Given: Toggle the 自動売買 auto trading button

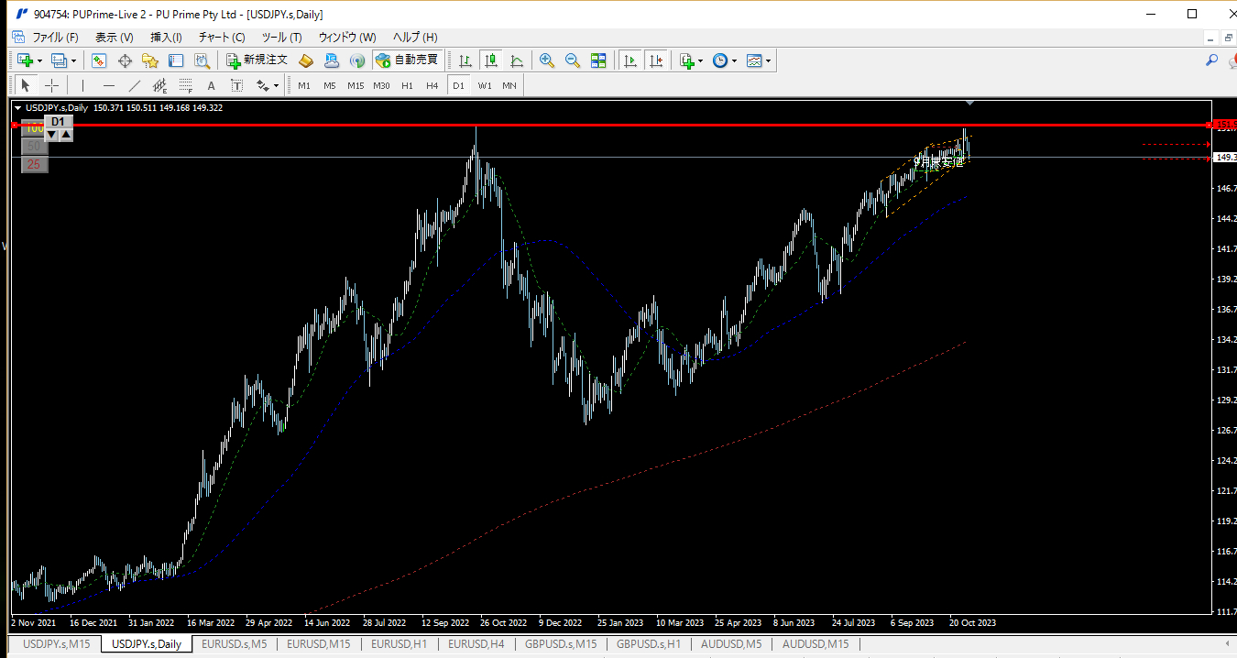Looking at the screenshot, I should click(x=407, y=60).
